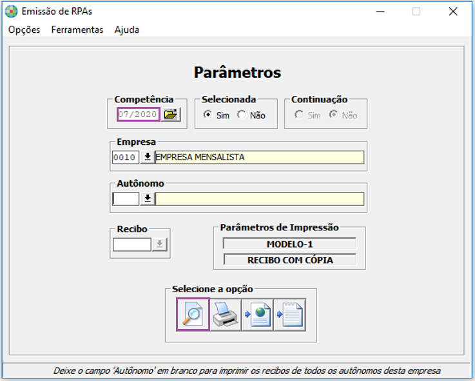The image size is (475, 381).
Task: Open the Ferramentas menu
Action: pos(77,30)
